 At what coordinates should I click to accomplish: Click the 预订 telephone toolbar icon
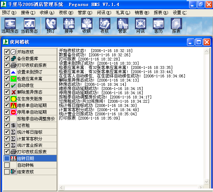point(51,26)
